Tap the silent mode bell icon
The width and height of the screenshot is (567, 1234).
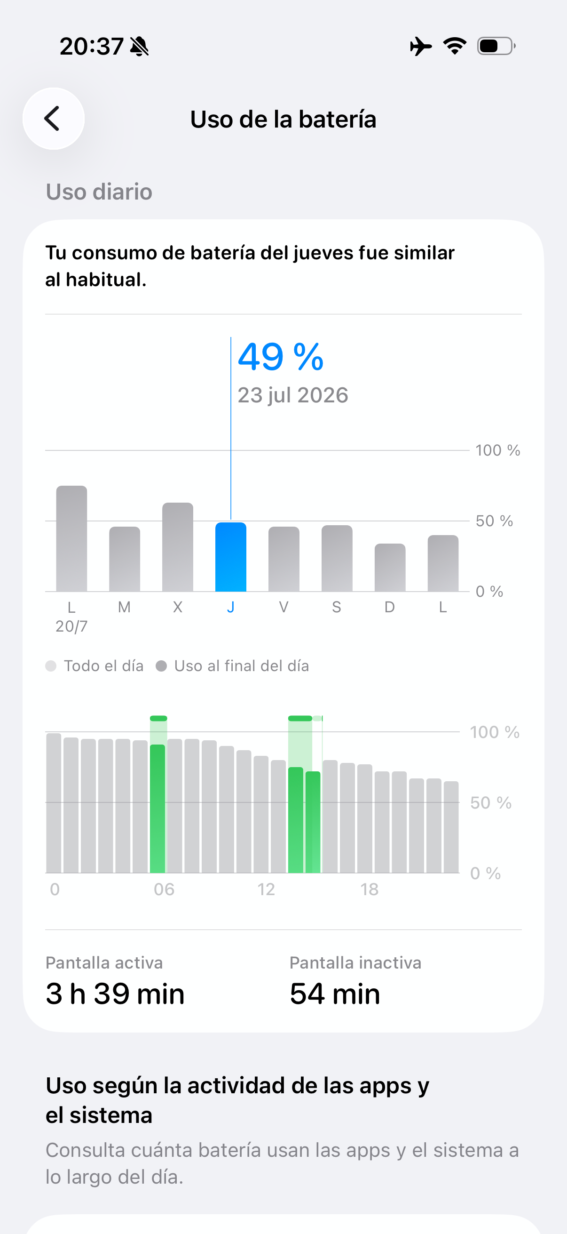tap(139, 47)
